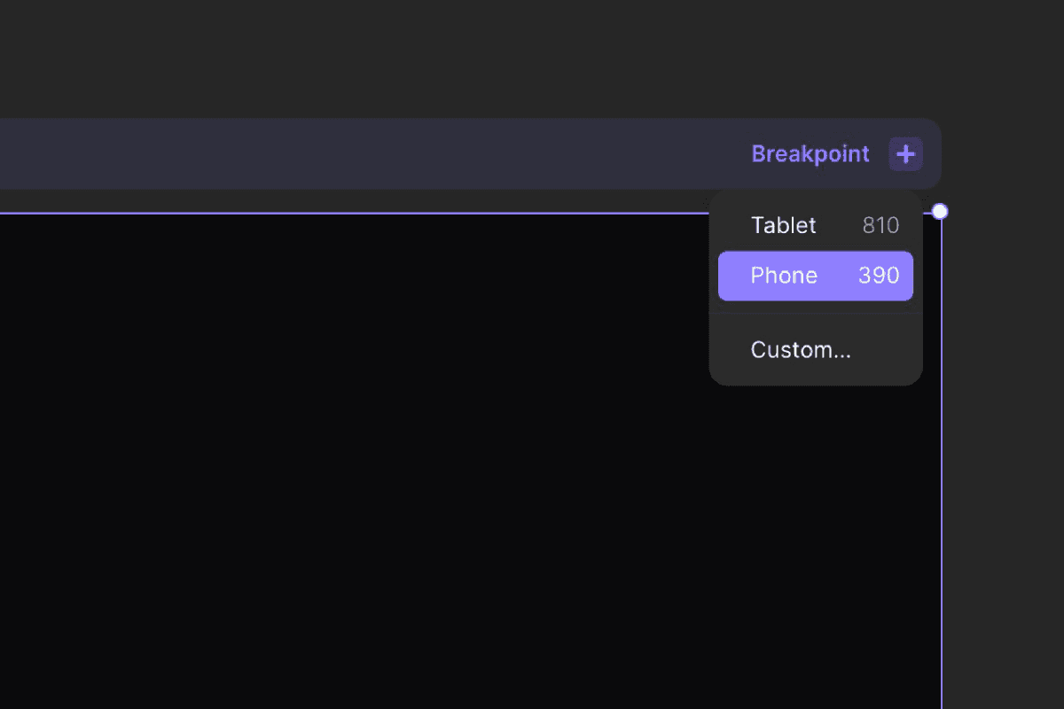Choose the Phone breakpoint entry

[816, 276]
